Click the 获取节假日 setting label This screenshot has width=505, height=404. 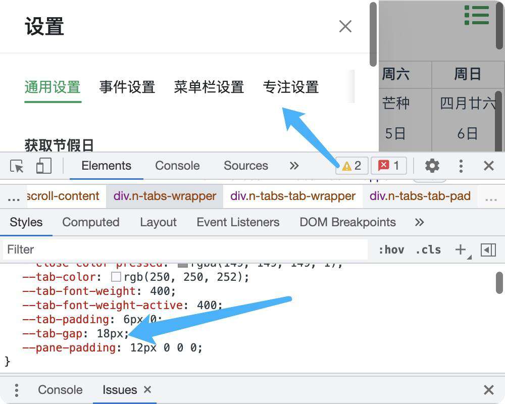[x=59, y=145]
